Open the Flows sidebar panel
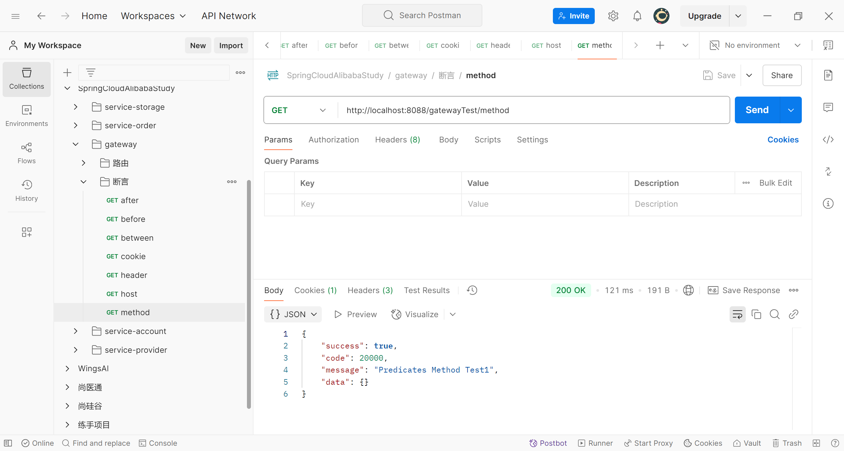Viewport: 844px width, 451px height. point(26,153)
